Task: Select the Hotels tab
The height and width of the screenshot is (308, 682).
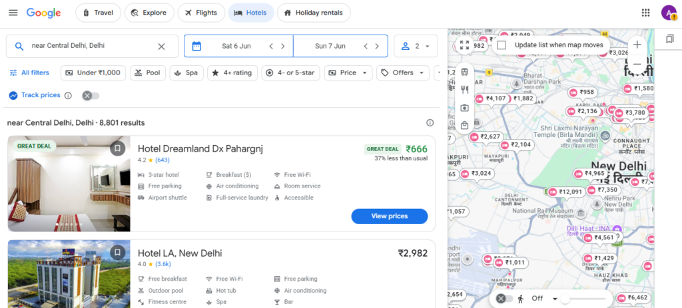Action: [251, 13]
